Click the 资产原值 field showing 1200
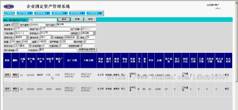Screen dimensions: 238x110 (67, 41)
